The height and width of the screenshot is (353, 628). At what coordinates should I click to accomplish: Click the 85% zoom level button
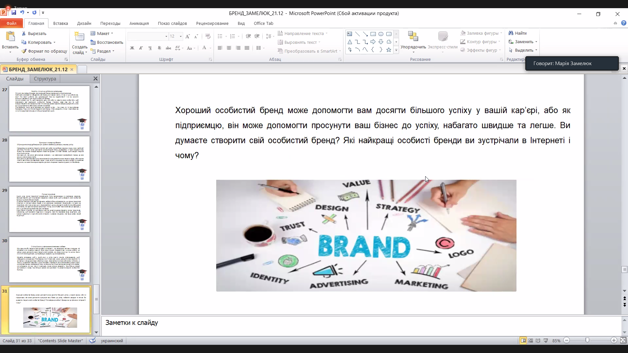click(556, 341)
